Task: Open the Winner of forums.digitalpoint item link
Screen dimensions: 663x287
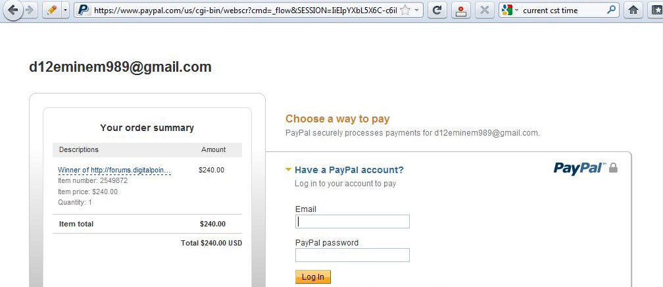Action: coord(114,170)
